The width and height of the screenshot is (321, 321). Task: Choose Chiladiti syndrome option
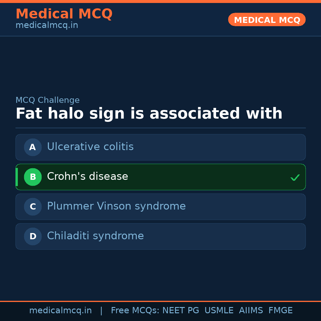click(x=95, y=236)
